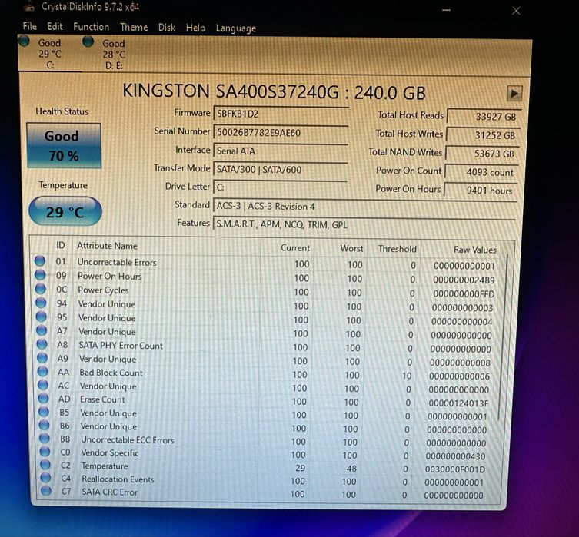
Task: Click status orb for Uncorrectable Errors row
Action: coord(39,260)
